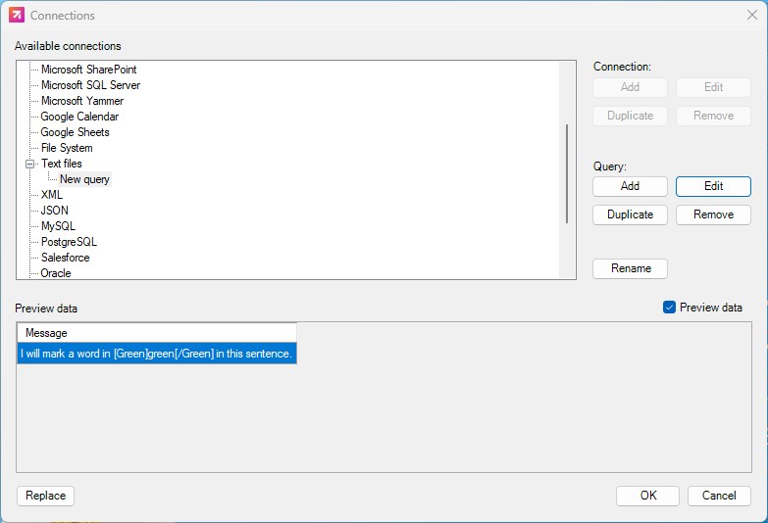Select the MySQL connection
768x523 pixels.
58,226
